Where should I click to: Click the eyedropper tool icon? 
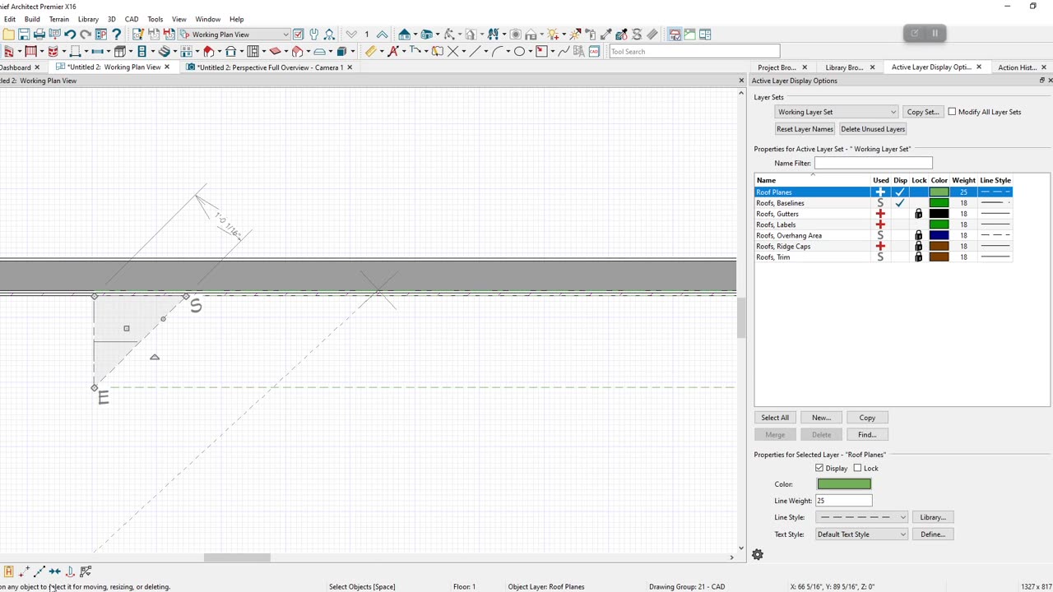click(x=606, y=34)
